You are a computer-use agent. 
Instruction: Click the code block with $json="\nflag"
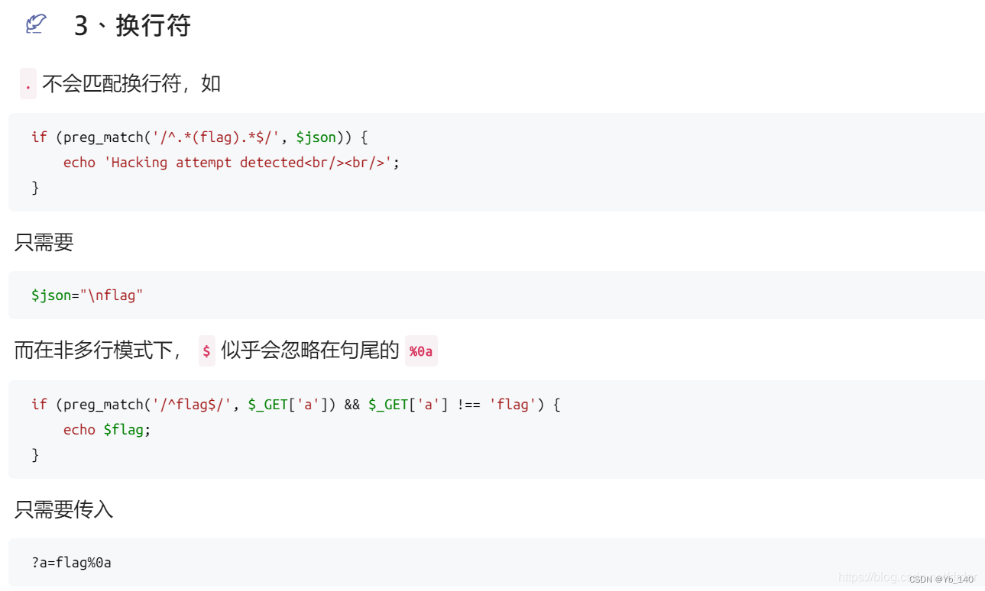click(87, 295)
